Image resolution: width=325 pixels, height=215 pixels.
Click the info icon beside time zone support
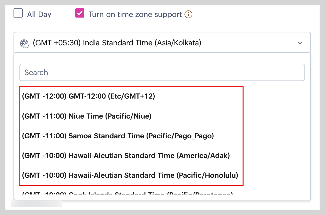coord(188,14)
